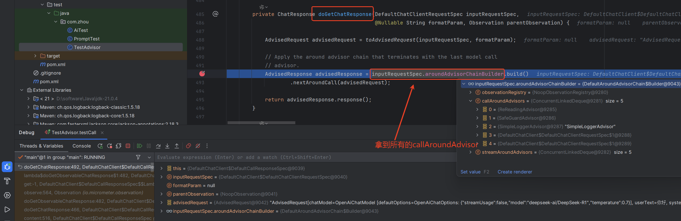Toggle Mute Breakpoints icon
The width and height of the screenshot is (681, 221).
click(x=198, y=146)
